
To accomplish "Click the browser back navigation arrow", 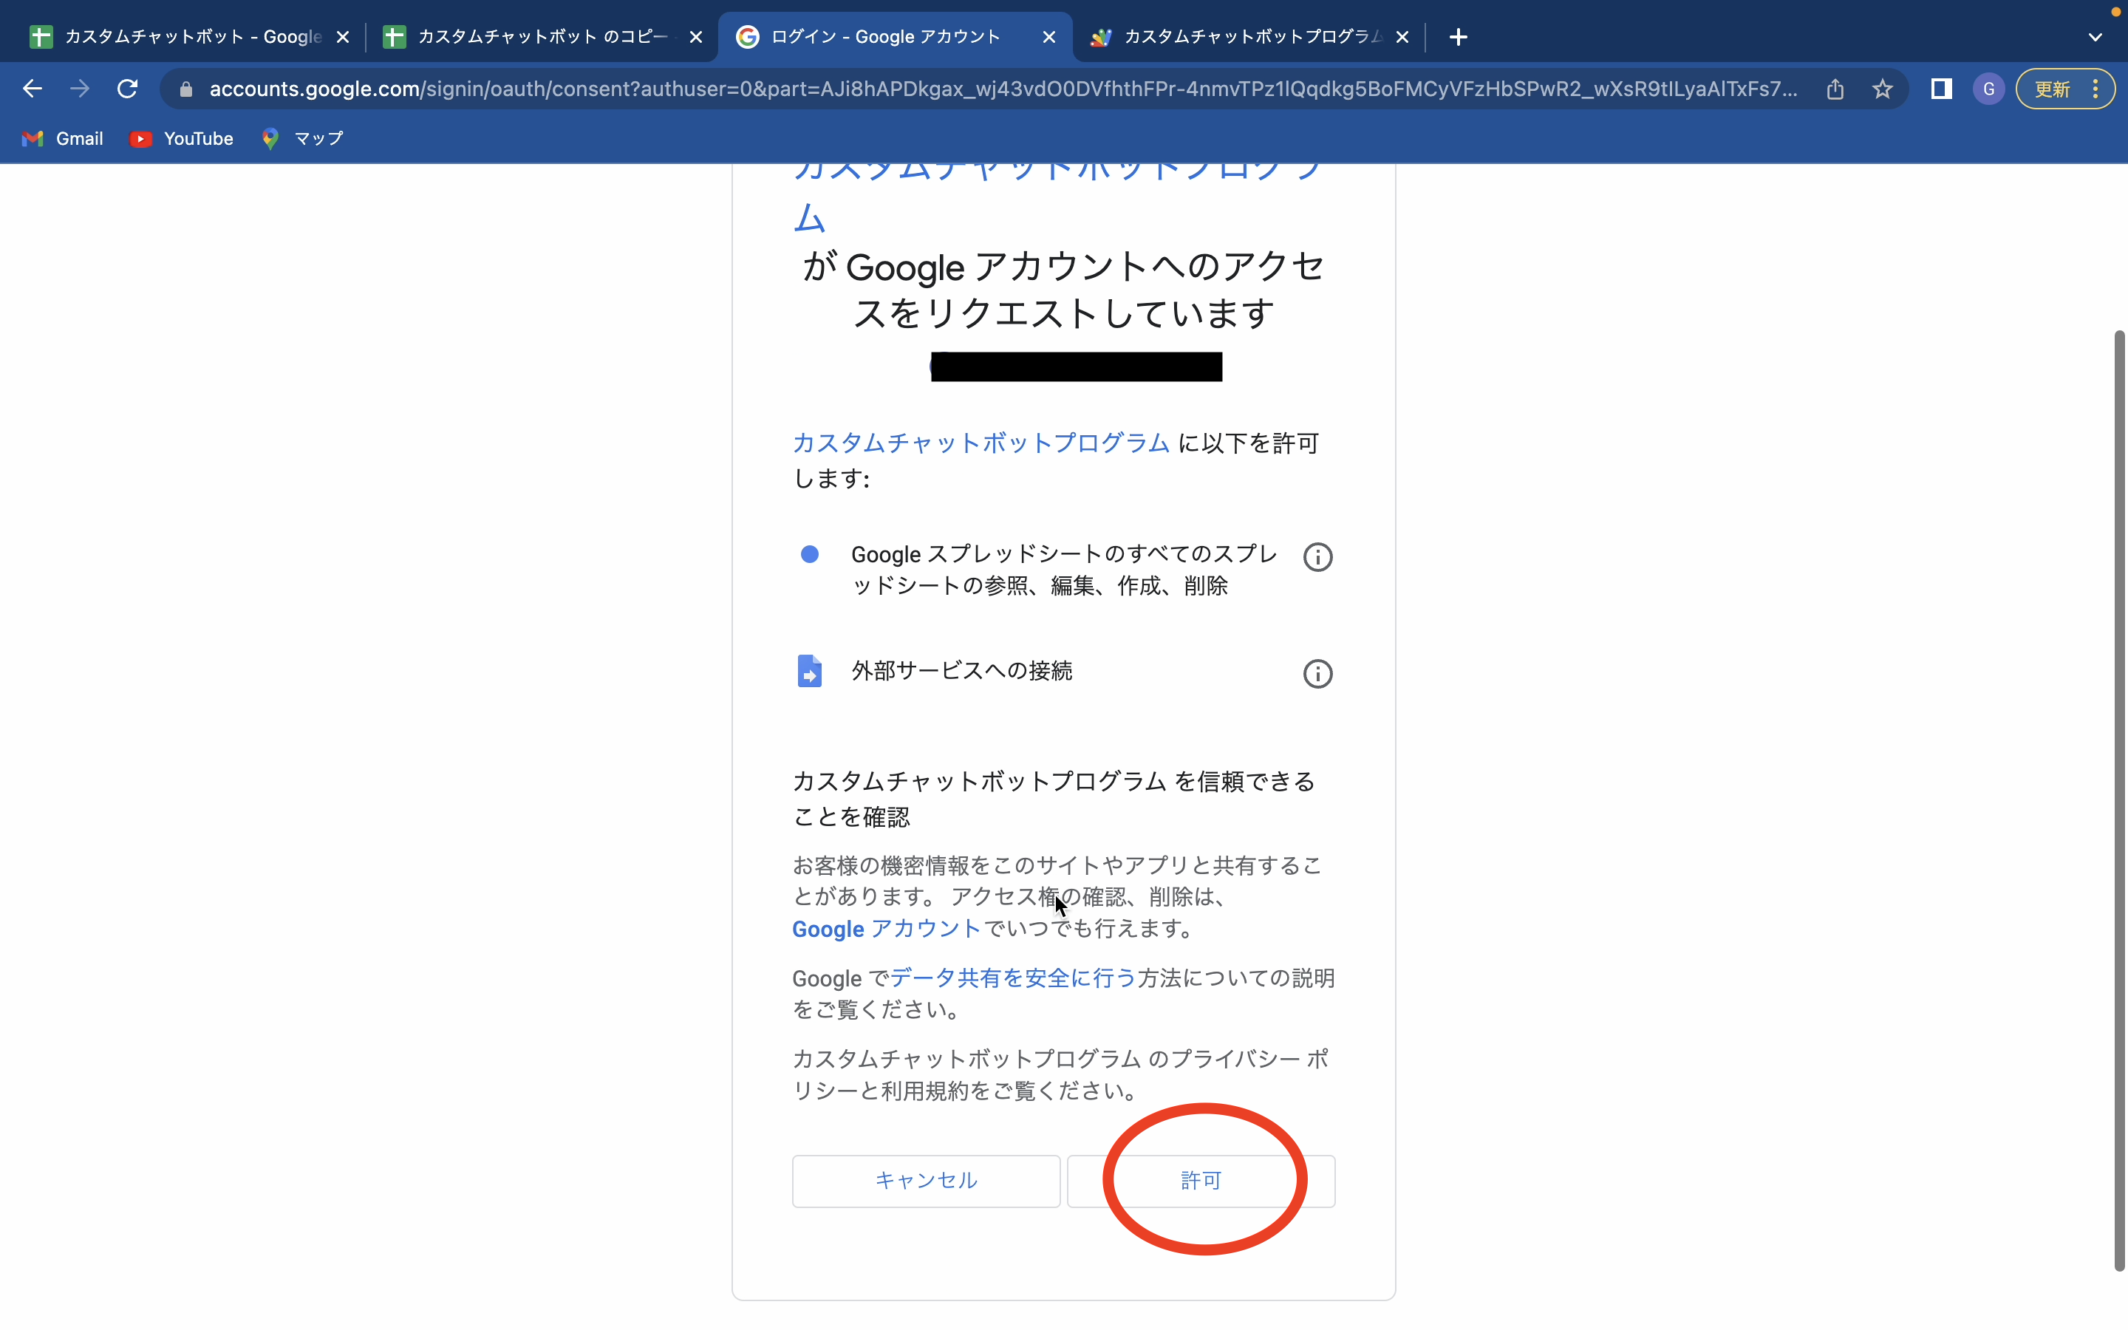I will pyautogui.click(x=32, y=88).
